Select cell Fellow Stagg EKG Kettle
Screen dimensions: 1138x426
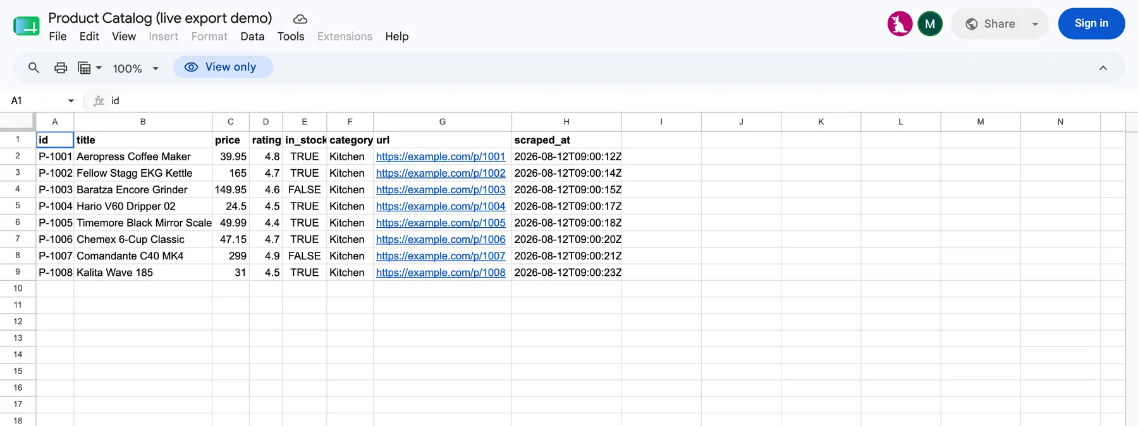[x=143, y=173]
